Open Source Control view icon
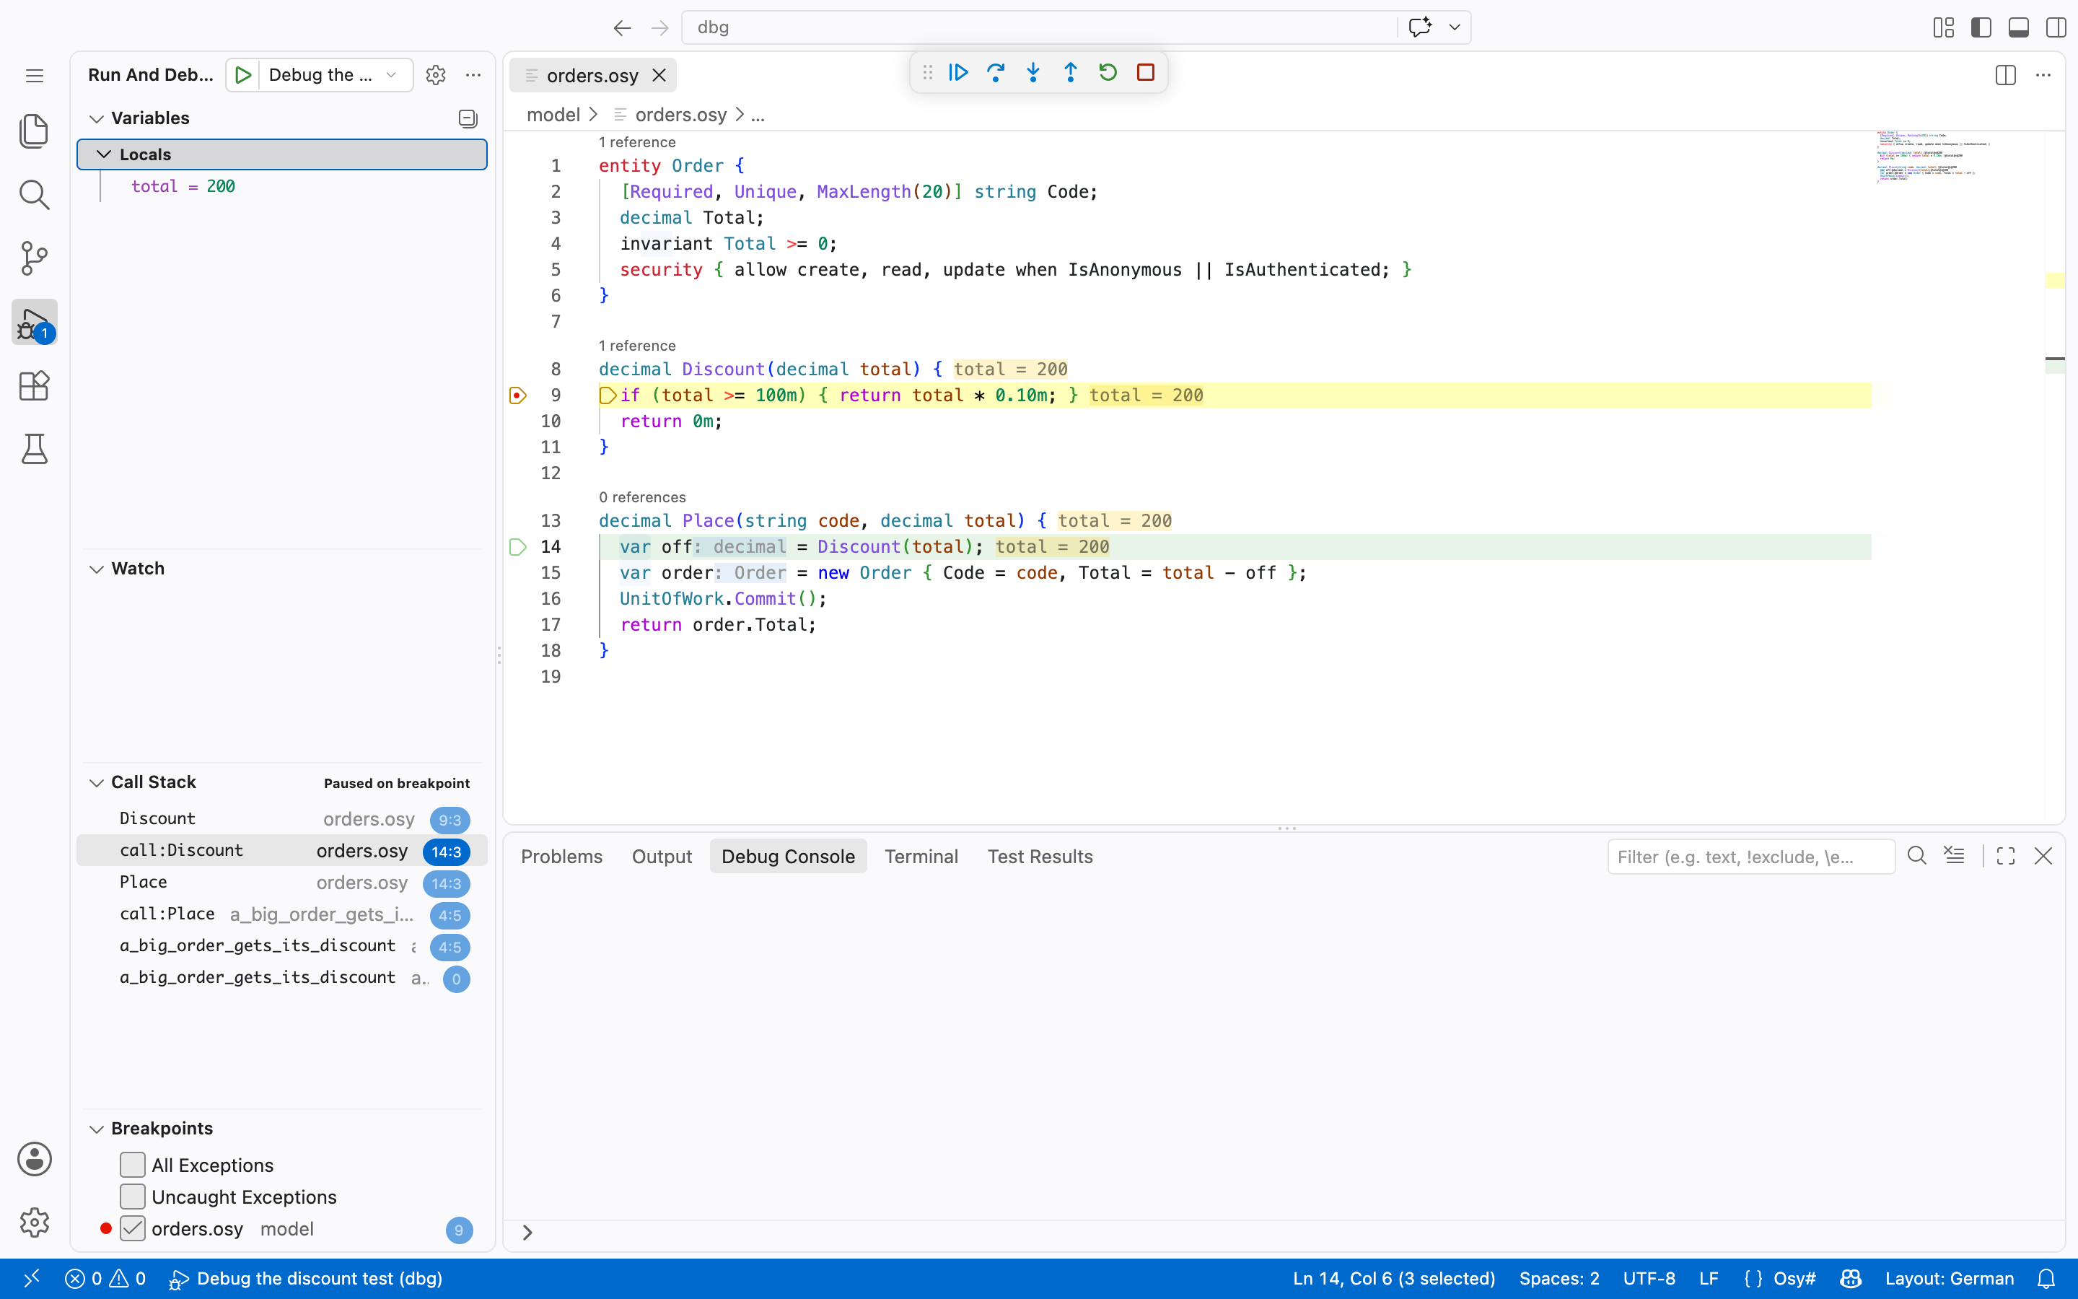 [x=35, y=258]
